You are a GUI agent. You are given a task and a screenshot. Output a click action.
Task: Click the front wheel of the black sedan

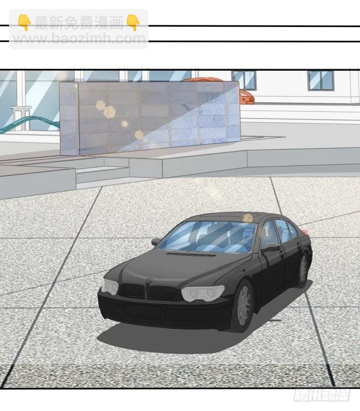(x=243, y=306)
